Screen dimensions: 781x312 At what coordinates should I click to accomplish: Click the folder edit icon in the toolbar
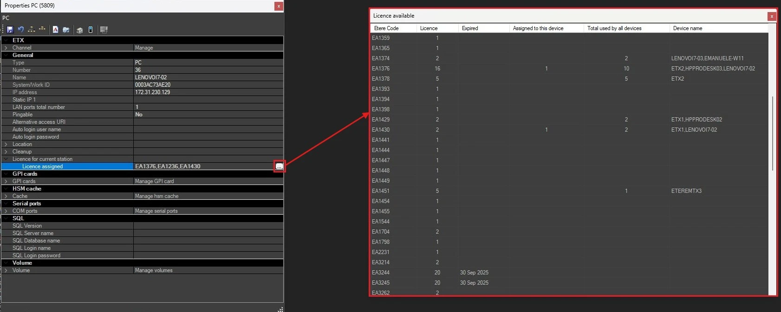click(66, 30)
